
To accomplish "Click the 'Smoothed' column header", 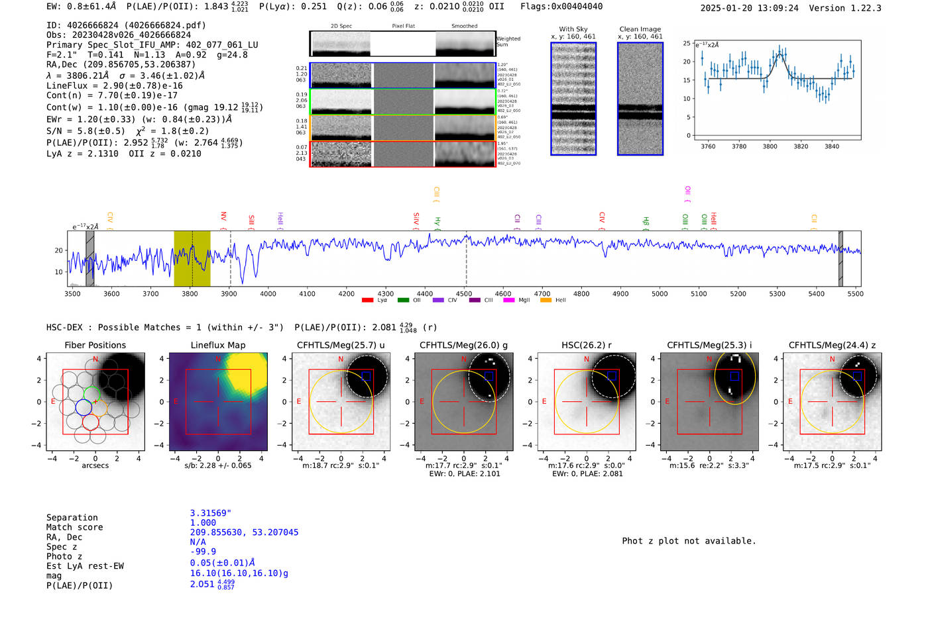I will click(x=465, y=26).
